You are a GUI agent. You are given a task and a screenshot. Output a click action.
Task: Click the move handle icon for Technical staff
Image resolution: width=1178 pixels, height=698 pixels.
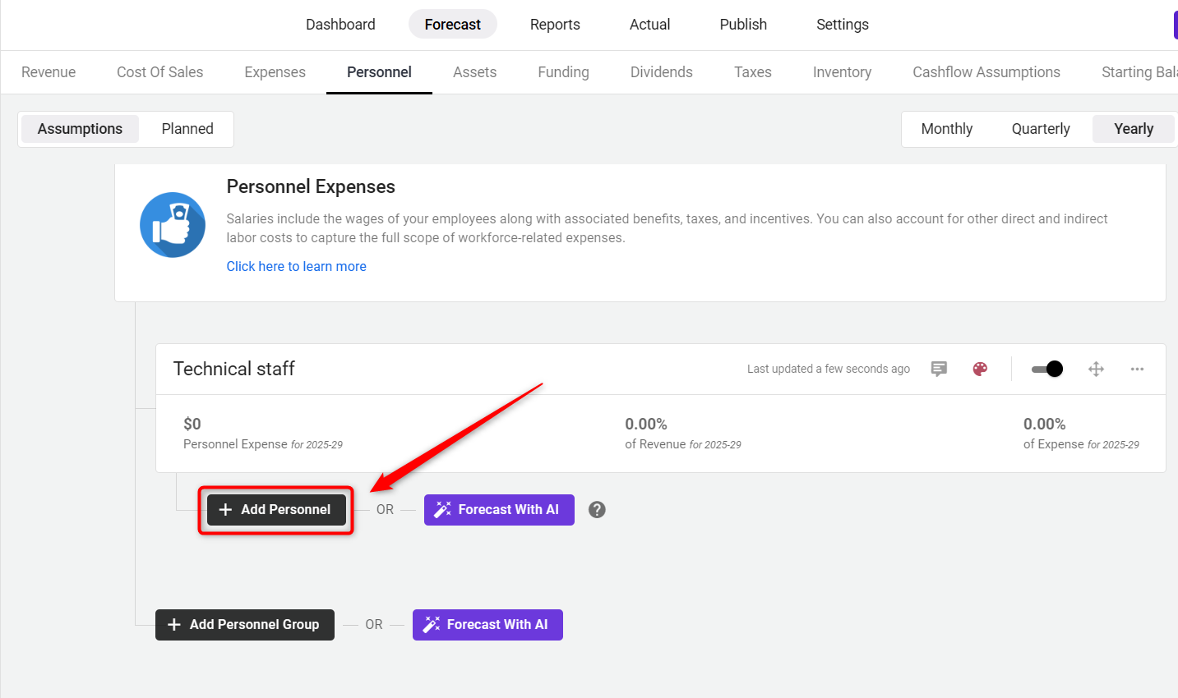[1096, 369]
